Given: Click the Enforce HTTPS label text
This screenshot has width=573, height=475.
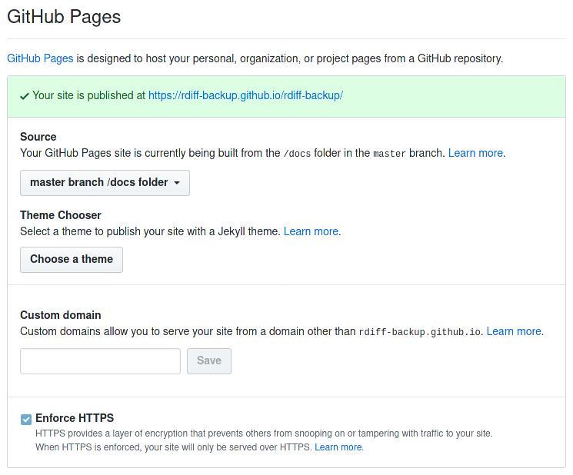Looking at the screenshot, I should [x=75, y=418].
